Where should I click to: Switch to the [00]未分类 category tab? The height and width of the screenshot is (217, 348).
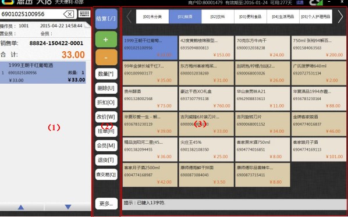coord(152,16)
